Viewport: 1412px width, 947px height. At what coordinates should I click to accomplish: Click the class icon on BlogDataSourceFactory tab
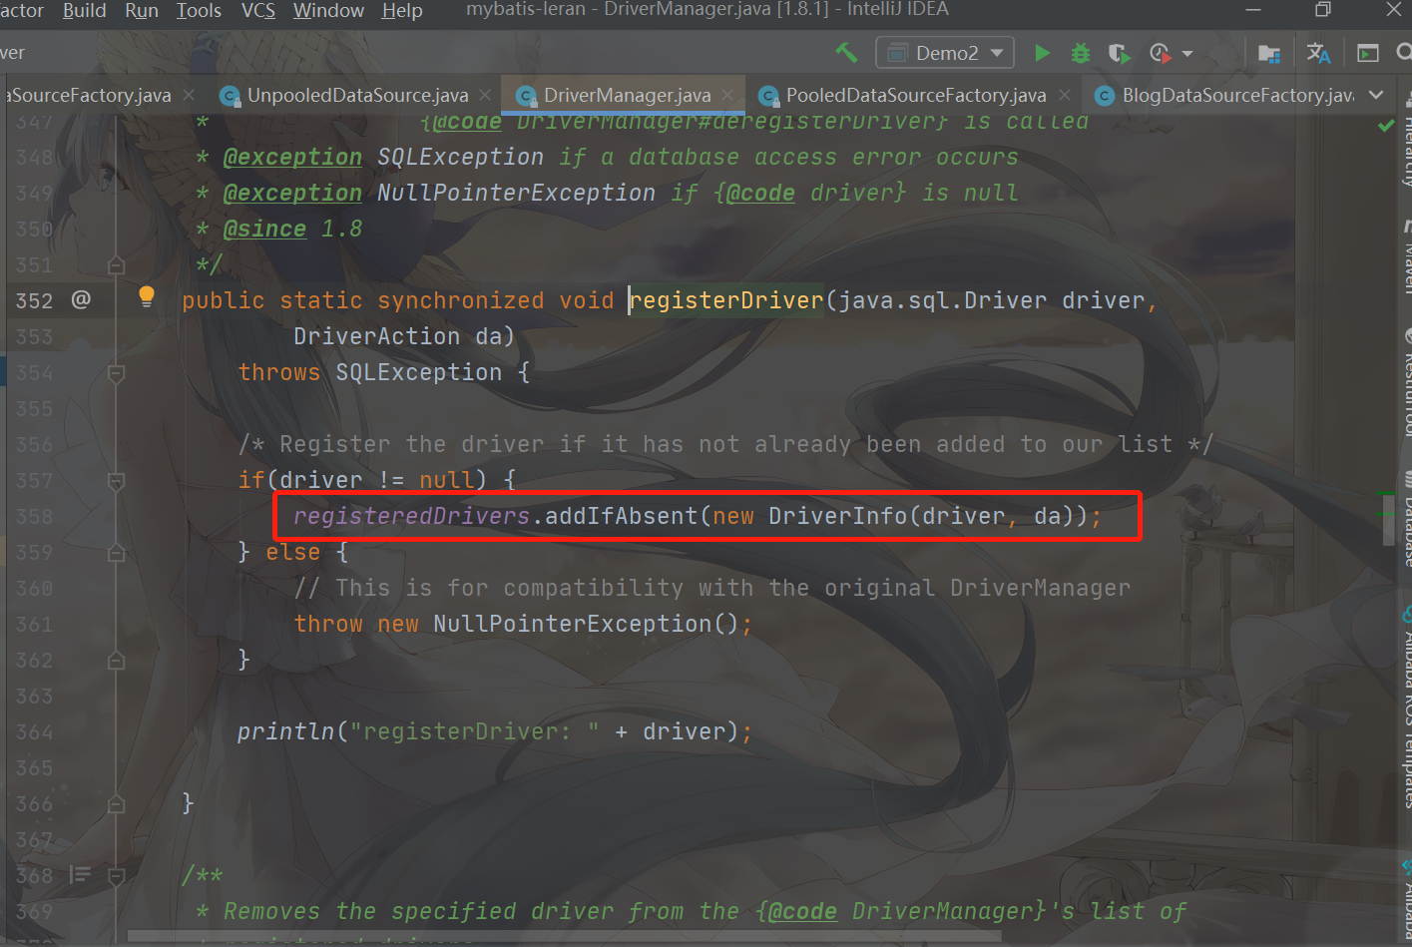1105,96
